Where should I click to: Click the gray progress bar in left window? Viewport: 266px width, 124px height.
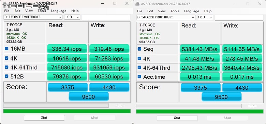[56, 106]
